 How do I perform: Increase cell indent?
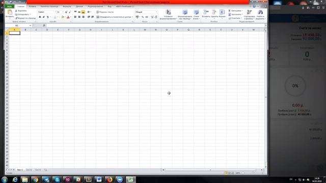coord(93,17)
